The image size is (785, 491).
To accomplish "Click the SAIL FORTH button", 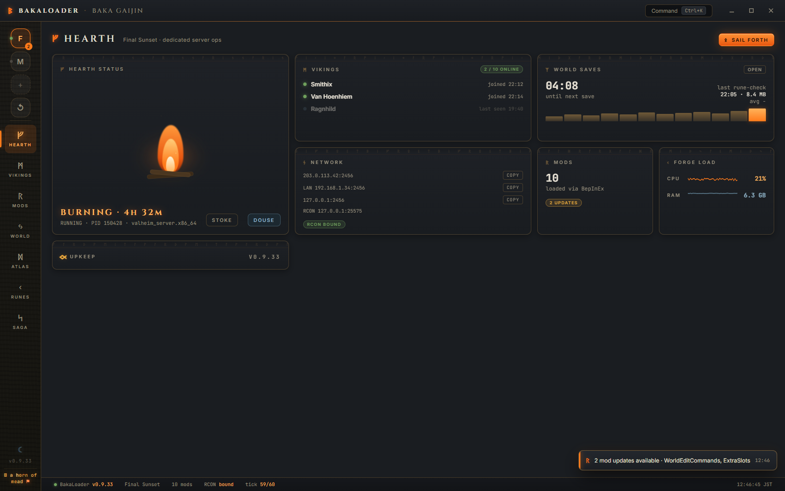I will pyautogui.click(x=746, y=40).
